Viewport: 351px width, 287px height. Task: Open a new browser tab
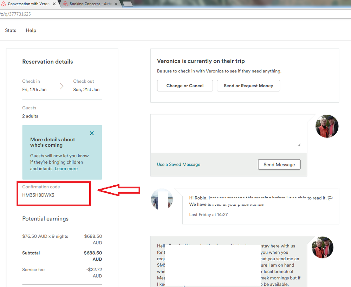tap(127, 4)
